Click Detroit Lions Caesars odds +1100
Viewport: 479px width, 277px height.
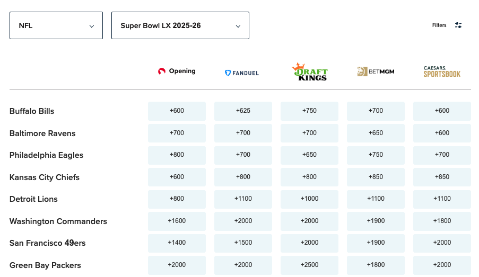(442, 199)
